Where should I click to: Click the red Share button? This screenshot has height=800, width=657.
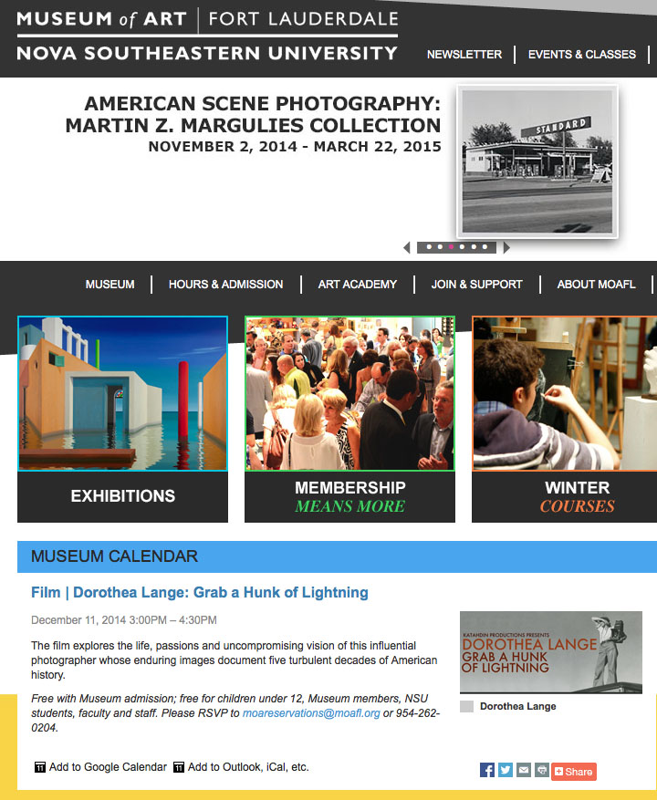pyautogui.click(x=574, y=772)
